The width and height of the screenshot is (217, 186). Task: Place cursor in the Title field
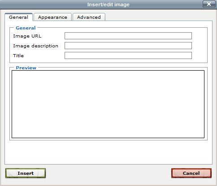coord(128,55)
